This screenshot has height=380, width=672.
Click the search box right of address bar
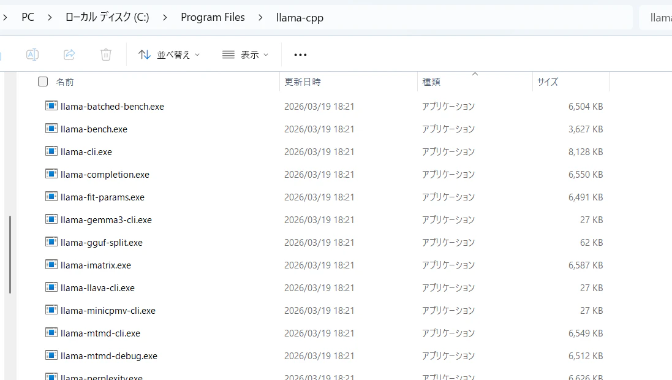[x=655, y=18]
